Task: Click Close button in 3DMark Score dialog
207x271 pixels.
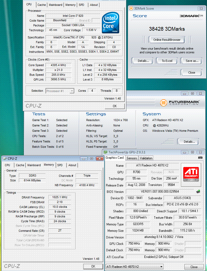Action: (192, 73)
